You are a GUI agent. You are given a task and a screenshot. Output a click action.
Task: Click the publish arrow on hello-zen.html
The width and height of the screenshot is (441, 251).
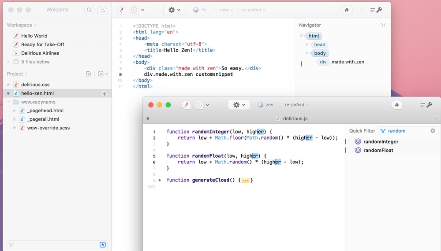[x=104, y=93]
